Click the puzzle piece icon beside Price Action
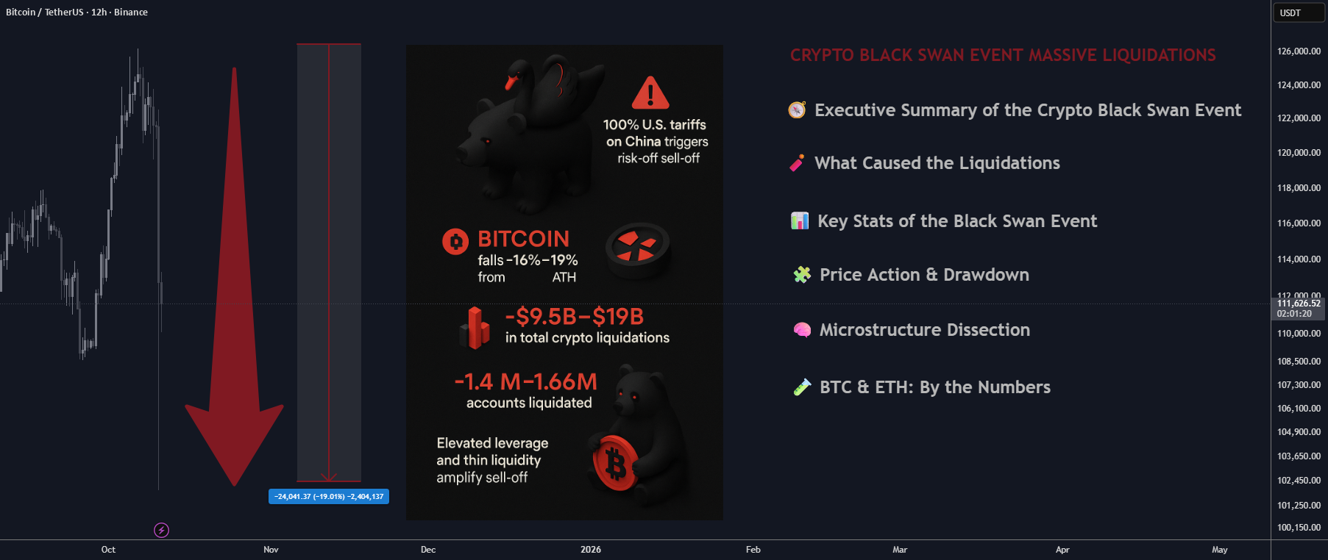 tap(802, 275)
